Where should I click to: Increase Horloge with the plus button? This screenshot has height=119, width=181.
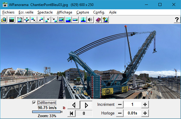tap(145, 113)
